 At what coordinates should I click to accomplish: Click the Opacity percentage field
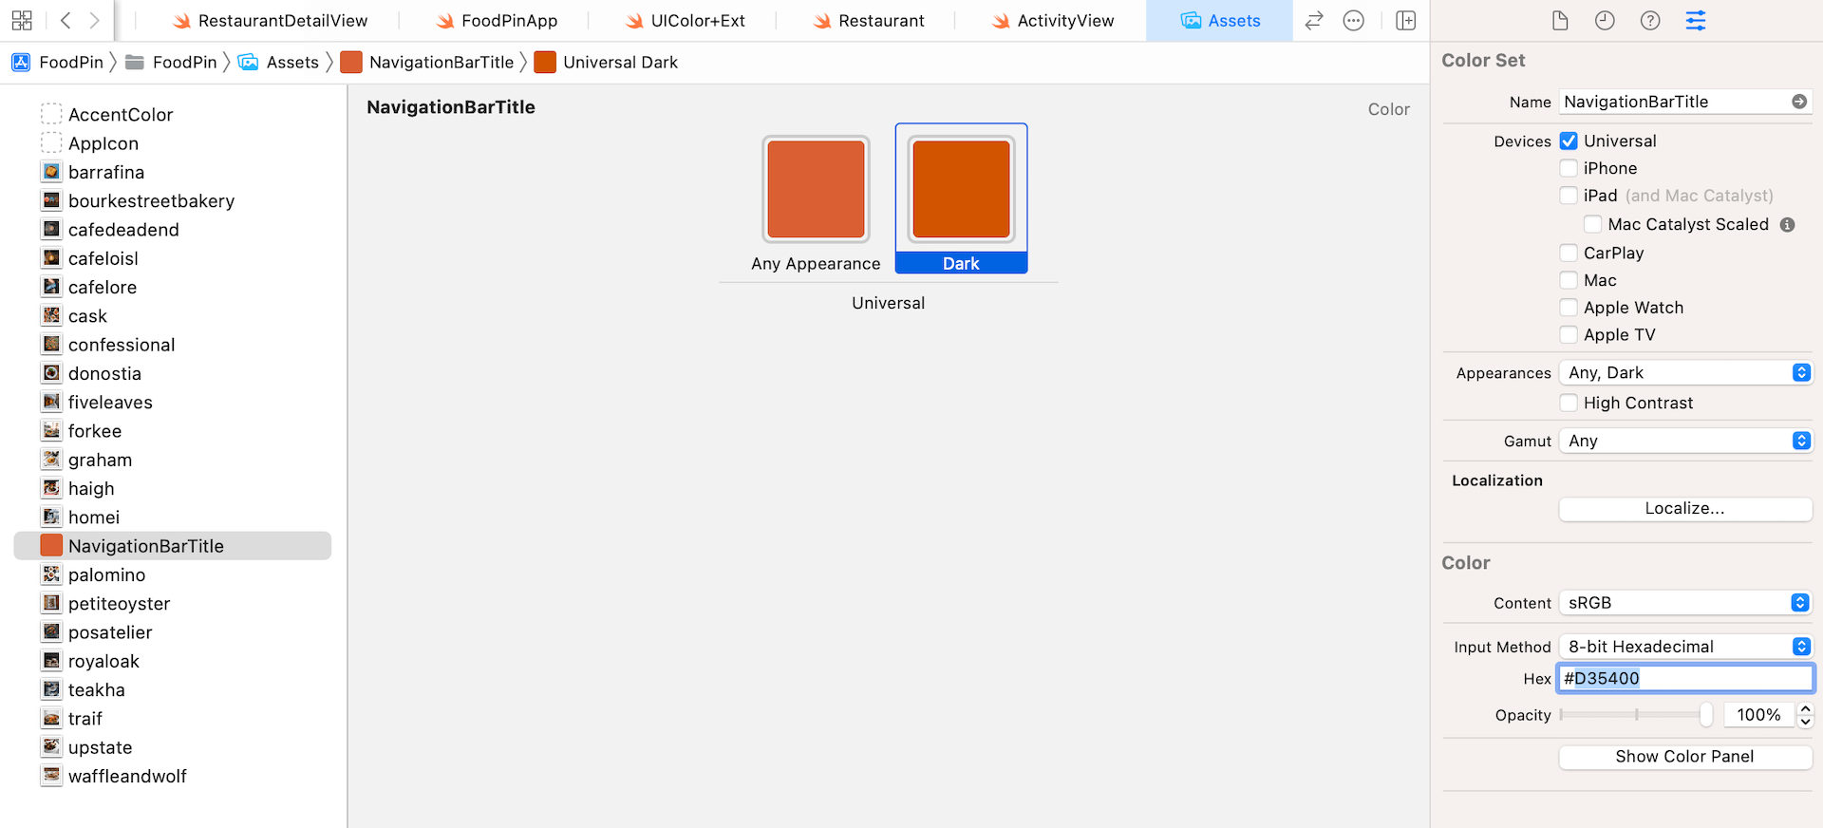click(x=1758, y=715)
